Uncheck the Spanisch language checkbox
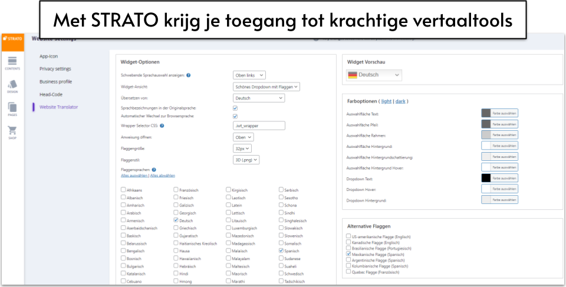The image size is (566, 287). (281, 250)
